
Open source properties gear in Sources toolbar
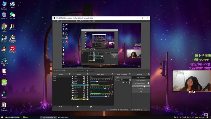[78, 107]
